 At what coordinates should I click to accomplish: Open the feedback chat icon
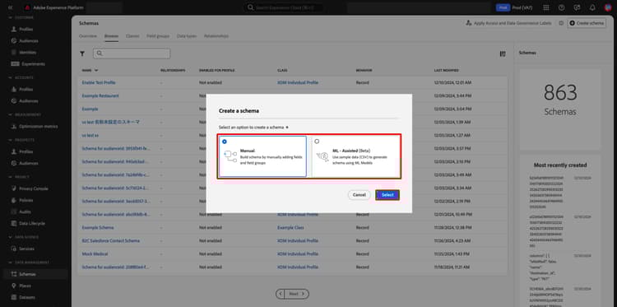tap(577, 7)
